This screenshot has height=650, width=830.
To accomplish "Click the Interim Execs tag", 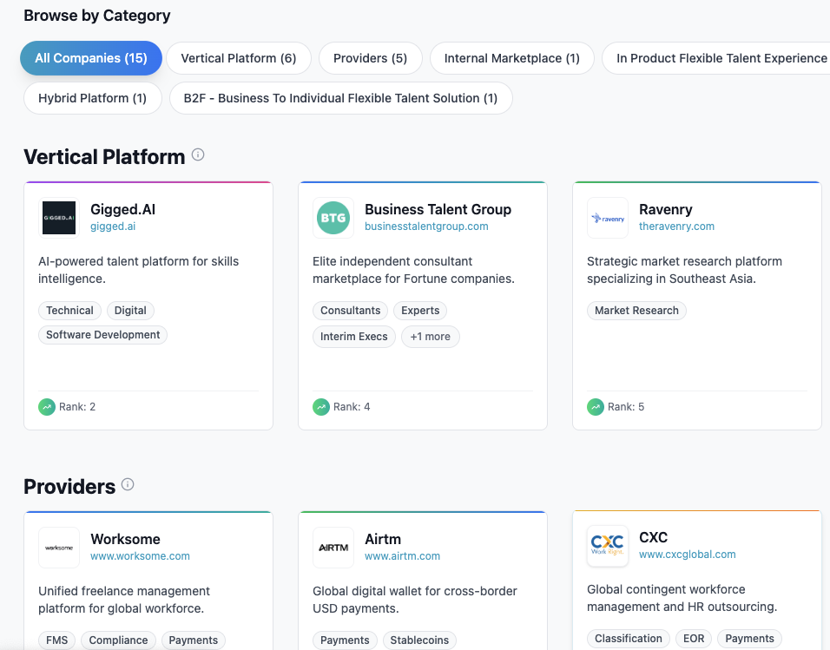I will pyautogui.click(x=354, y=337).
